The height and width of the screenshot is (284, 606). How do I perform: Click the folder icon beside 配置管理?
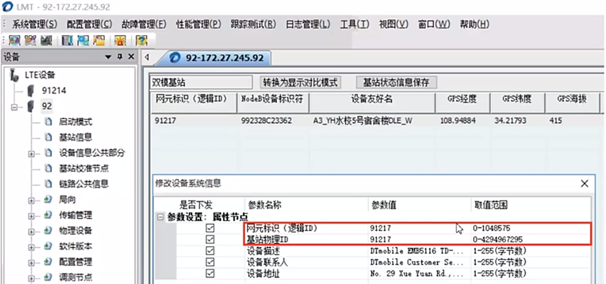(x=48, y=262)
